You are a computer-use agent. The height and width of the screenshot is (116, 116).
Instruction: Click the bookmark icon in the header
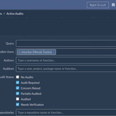pyautogui.click(x=113, y=5)
